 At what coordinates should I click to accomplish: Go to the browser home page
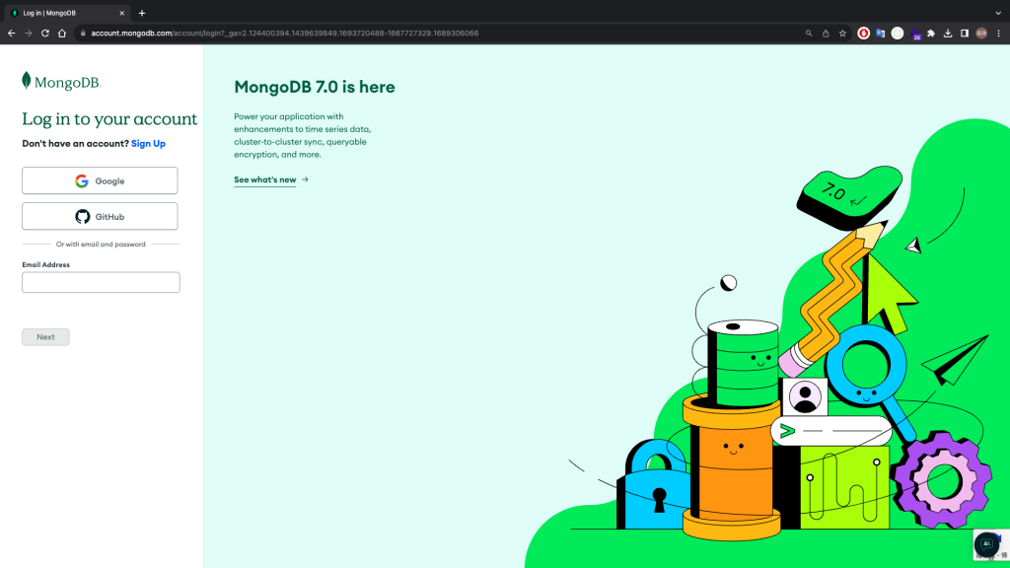pyautogui.click(x=62, y=33)
